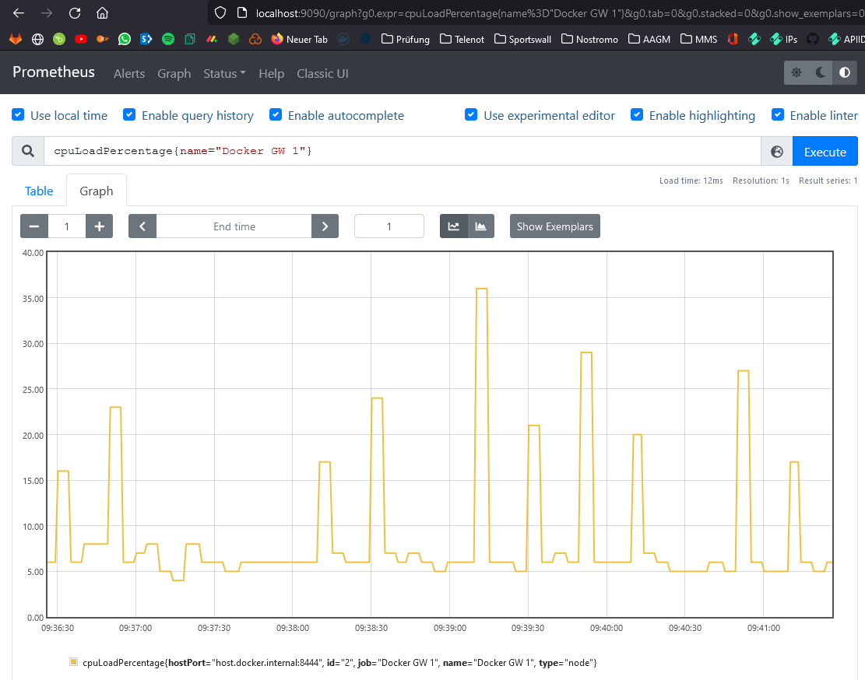865x680 pixels.
Task: Toggle the Use local time checkbox
Action: coord(18,115)
